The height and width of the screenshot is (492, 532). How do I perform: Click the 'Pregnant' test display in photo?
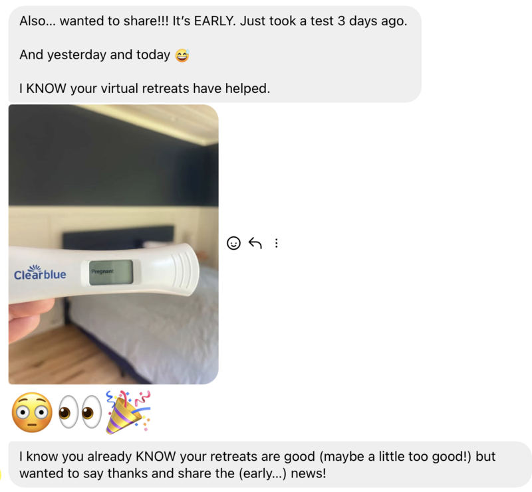click(110, 272)
